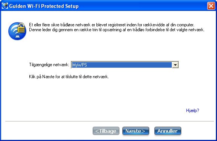
Task: Click the Wi-Fi padlock wizard icon
Action: click(x=17, y=31)
